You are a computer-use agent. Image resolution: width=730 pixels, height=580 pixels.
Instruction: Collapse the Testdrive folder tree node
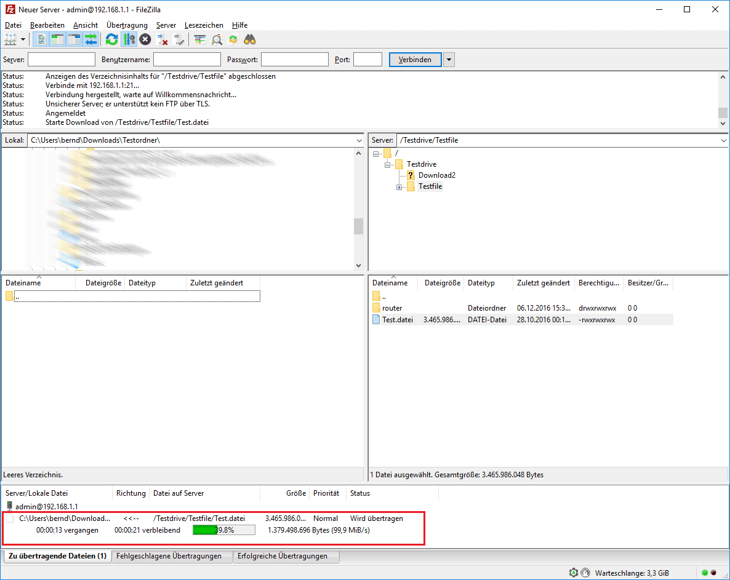tap(387, 165)
